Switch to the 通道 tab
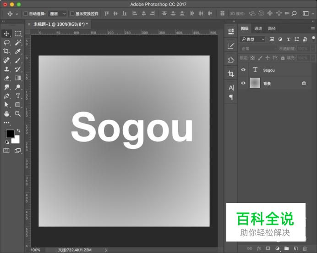This screenshot has height=253, width=317. click(x=258, y=28)
